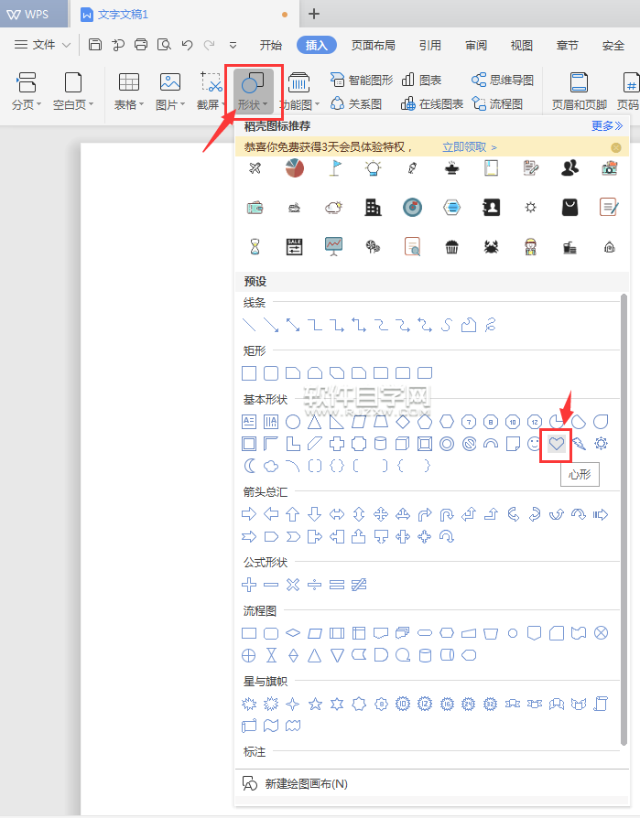Screen dimensions: 640x818
Task: Pick the cloud shape
Action: pyautogui.click(x=271, y=466)
